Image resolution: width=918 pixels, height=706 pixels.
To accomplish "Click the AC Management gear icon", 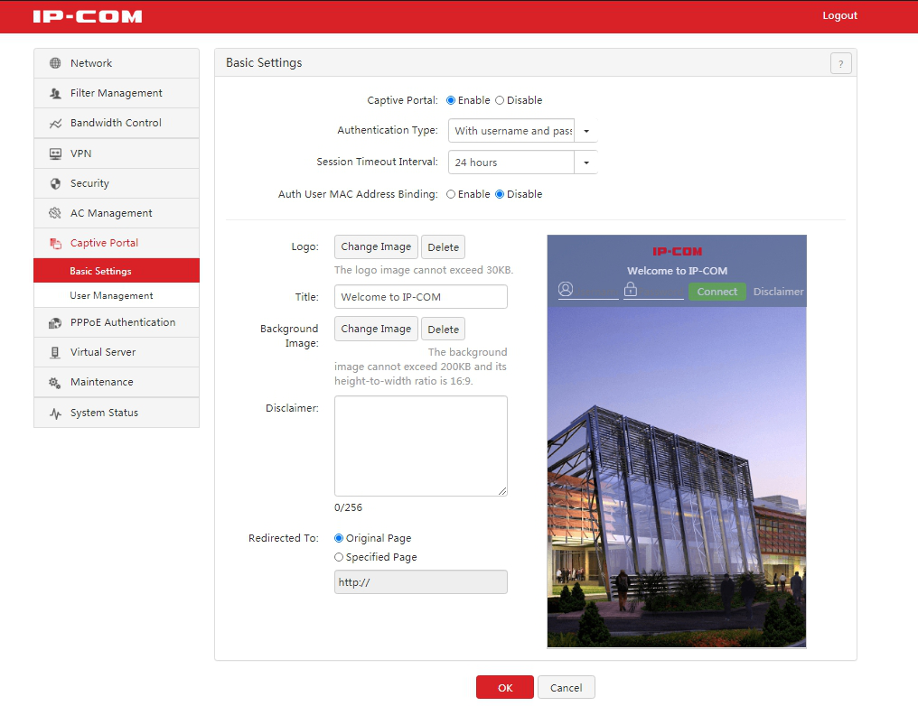I will click(55, 213).
